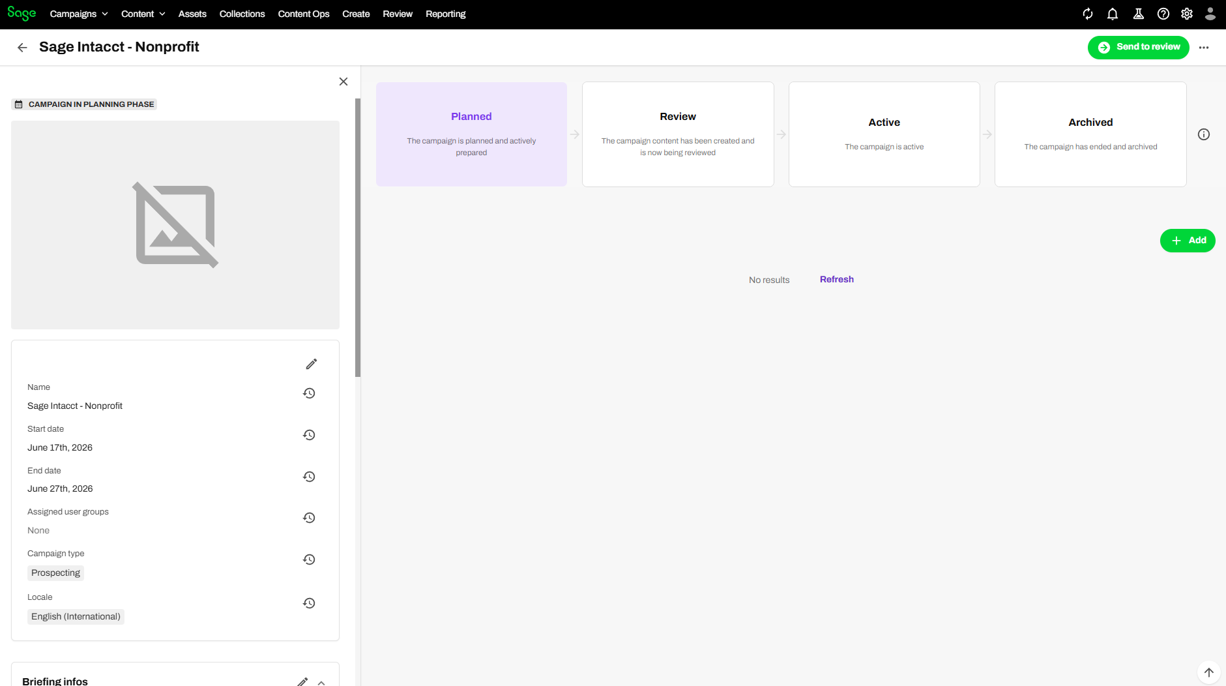Click the side panel scrollbar
The width and height of the screenshot is (1226, 686).
[358, 238]
